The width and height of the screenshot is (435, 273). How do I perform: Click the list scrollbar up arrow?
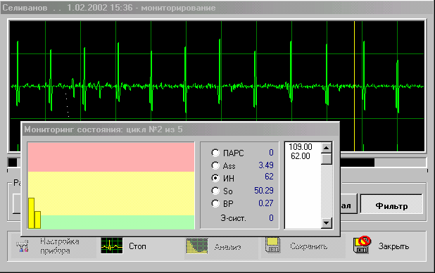click(x=327, y=148)
